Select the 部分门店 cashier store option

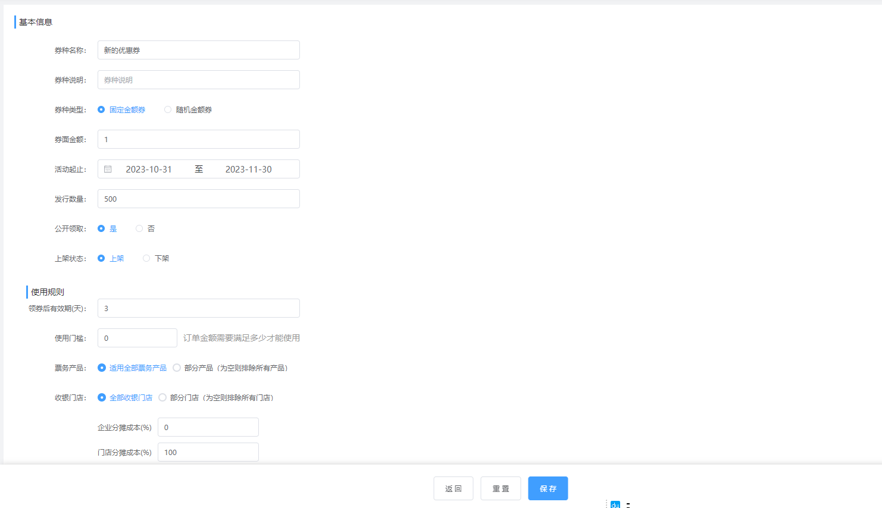click(x=162, y=397)
